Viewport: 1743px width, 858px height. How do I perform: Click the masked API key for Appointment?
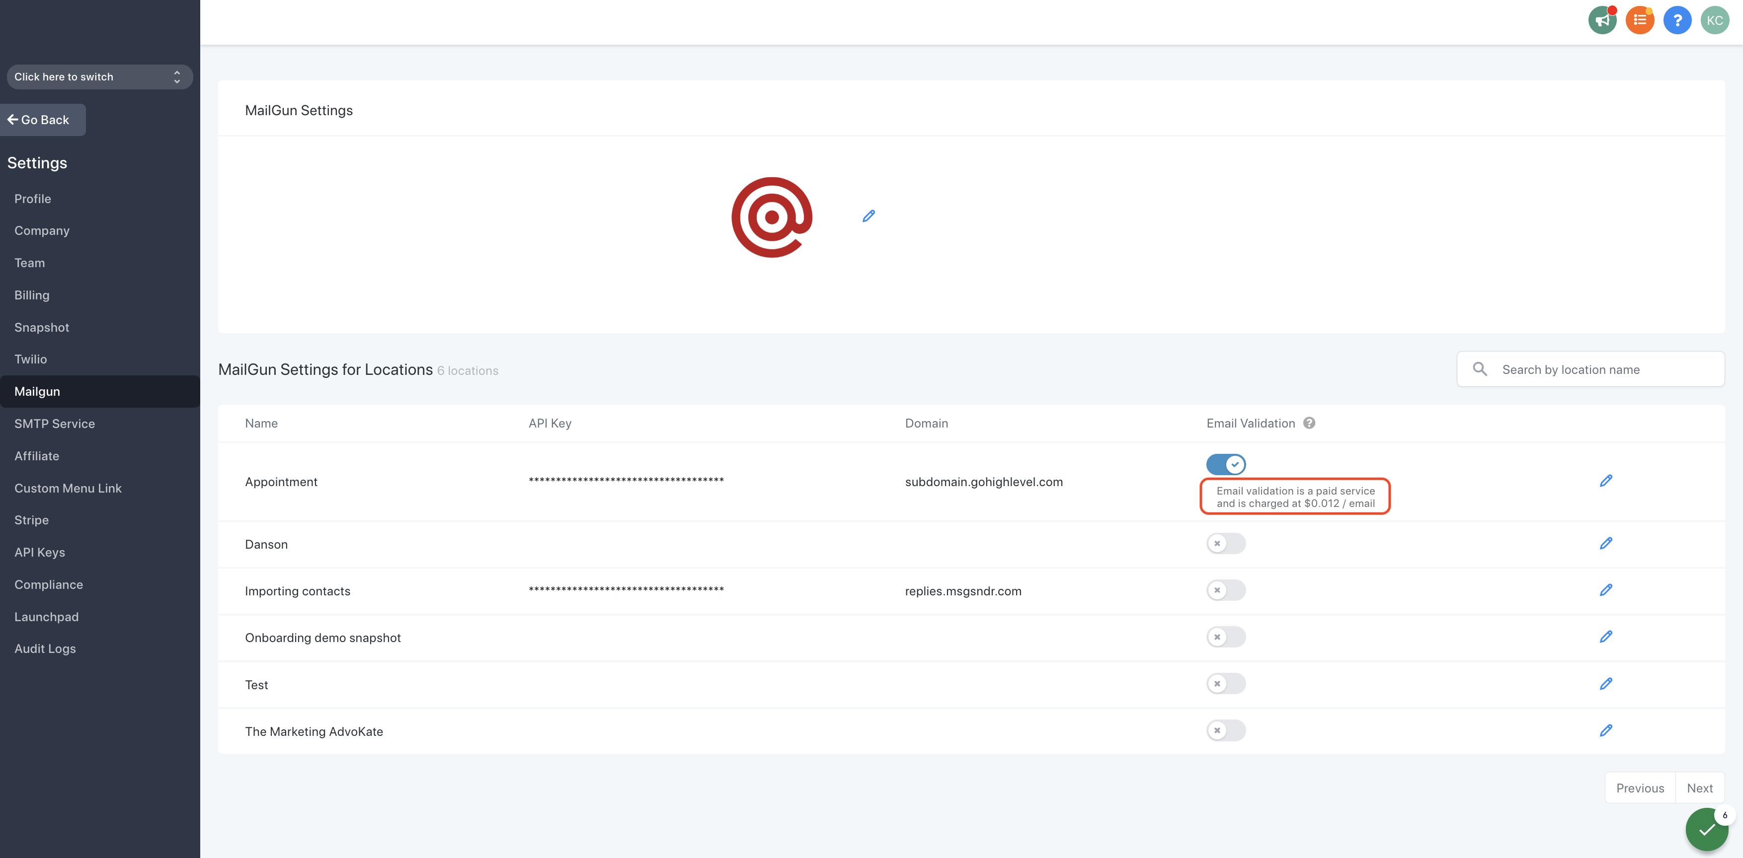pos(626,482)
